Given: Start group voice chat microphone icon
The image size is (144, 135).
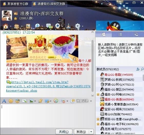Looking at the screenshot, I should (37, 26).
